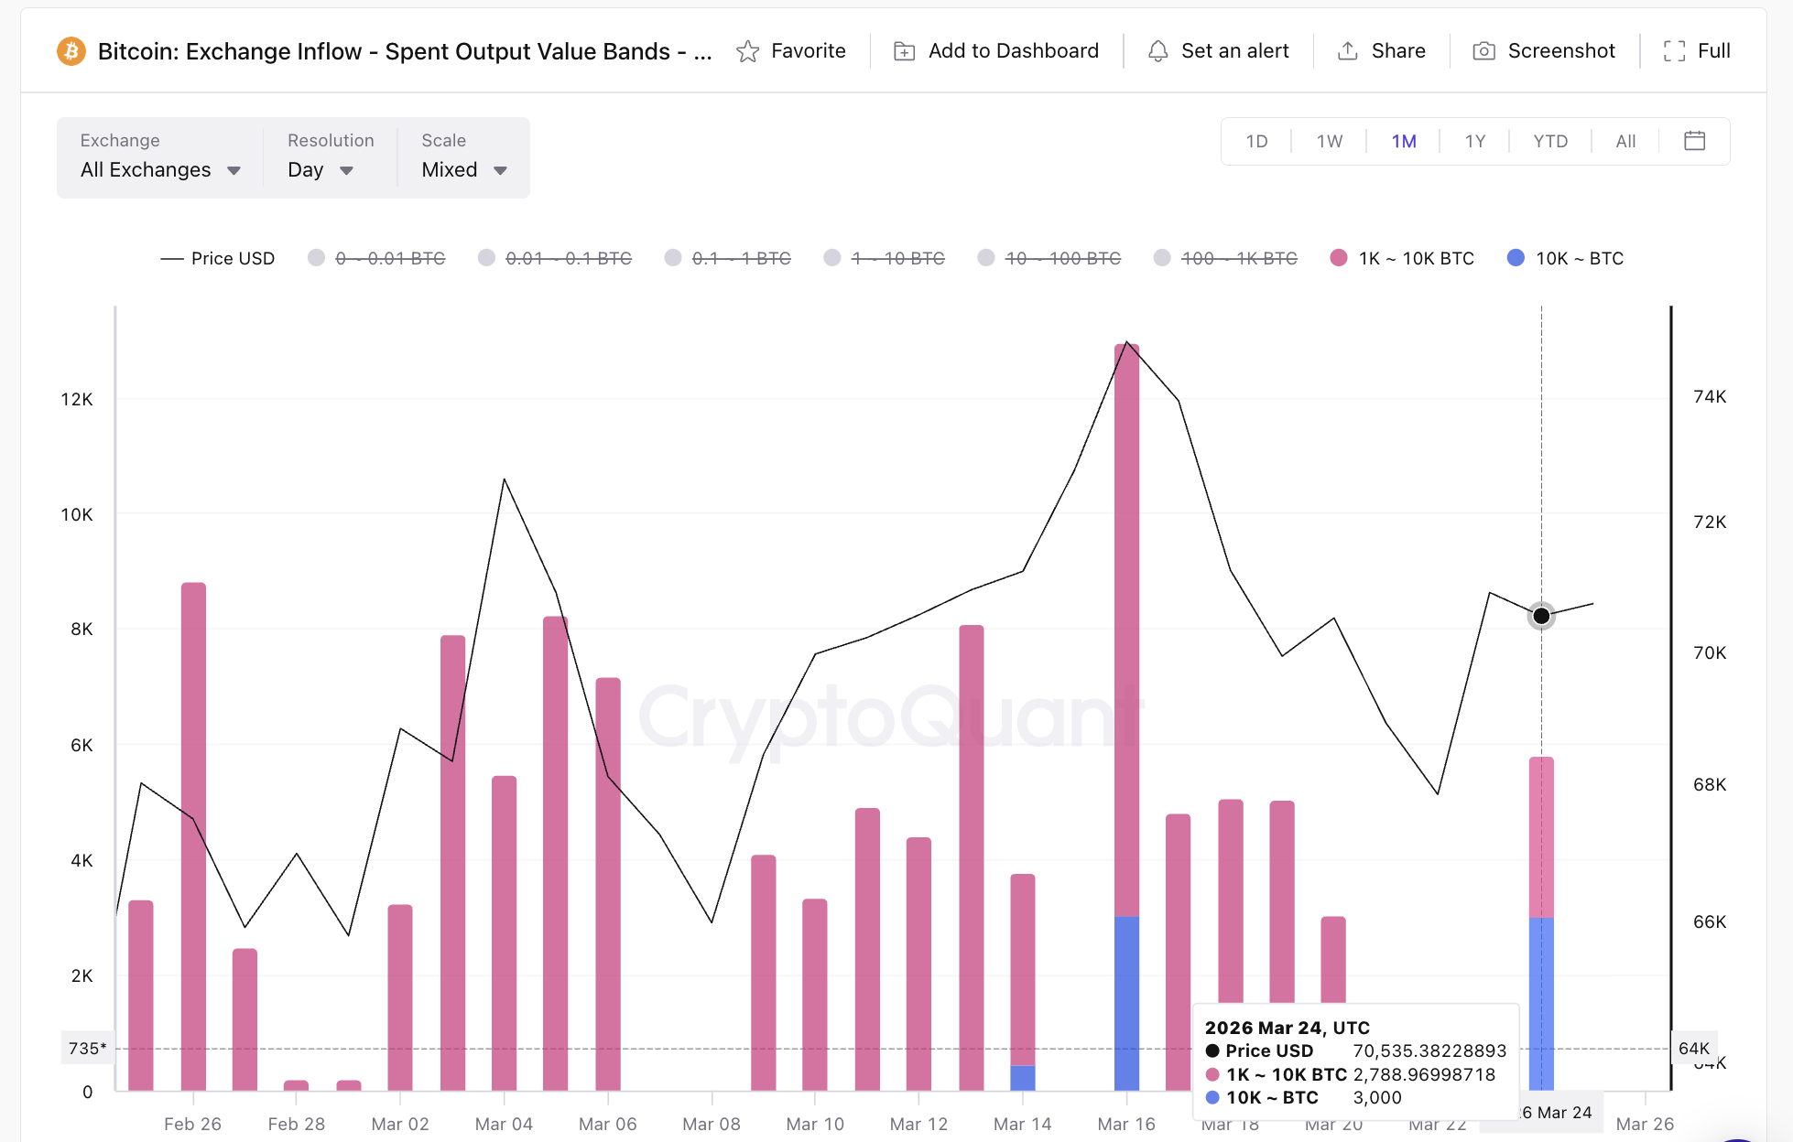Toggle the 1K ~ 10K BTC legend series
This screenshot has height=1142, width=1793.
pyautogui.click(x=1401, y=258)
